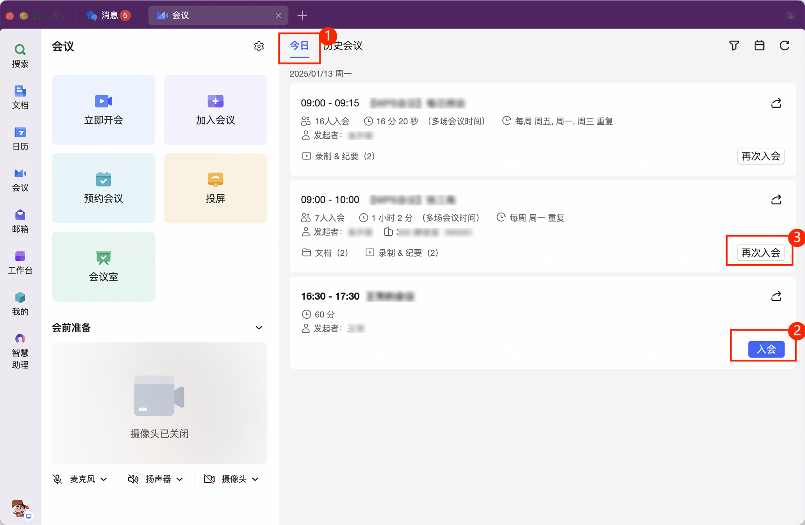
Task: Open 搜索 in the left sidebar
Action: click(x=20, y=56)
